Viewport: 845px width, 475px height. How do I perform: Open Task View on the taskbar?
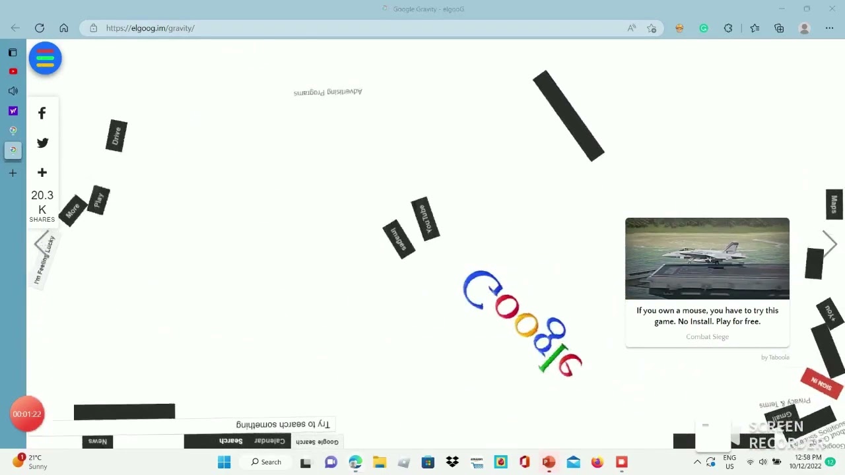pos(306,462)
